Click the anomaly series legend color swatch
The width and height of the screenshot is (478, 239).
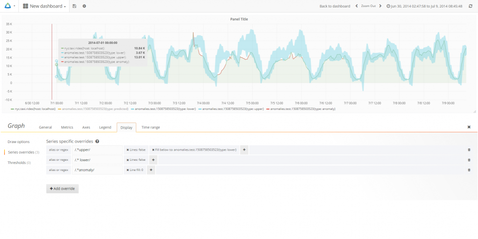coord(268,109)
